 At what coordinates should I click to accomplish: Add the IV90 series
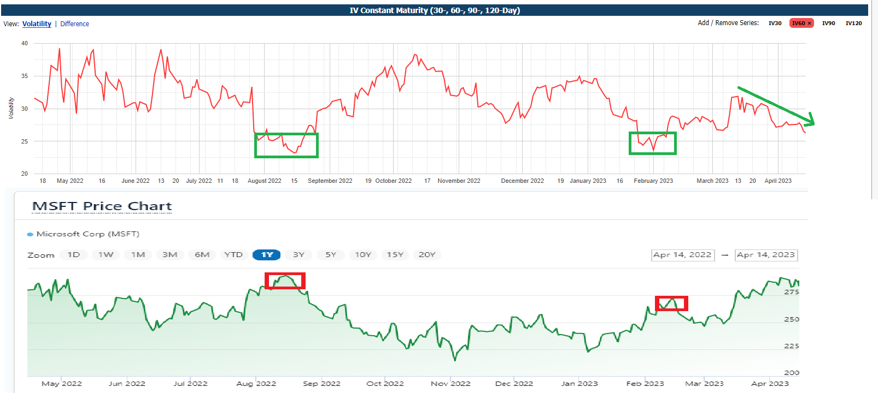pyautogui.click(x=828, y=23)
